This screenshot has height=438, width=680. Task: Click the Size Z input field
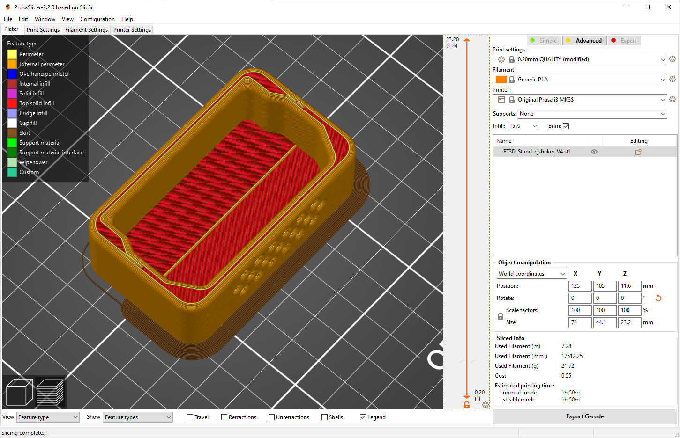(629, 322)
